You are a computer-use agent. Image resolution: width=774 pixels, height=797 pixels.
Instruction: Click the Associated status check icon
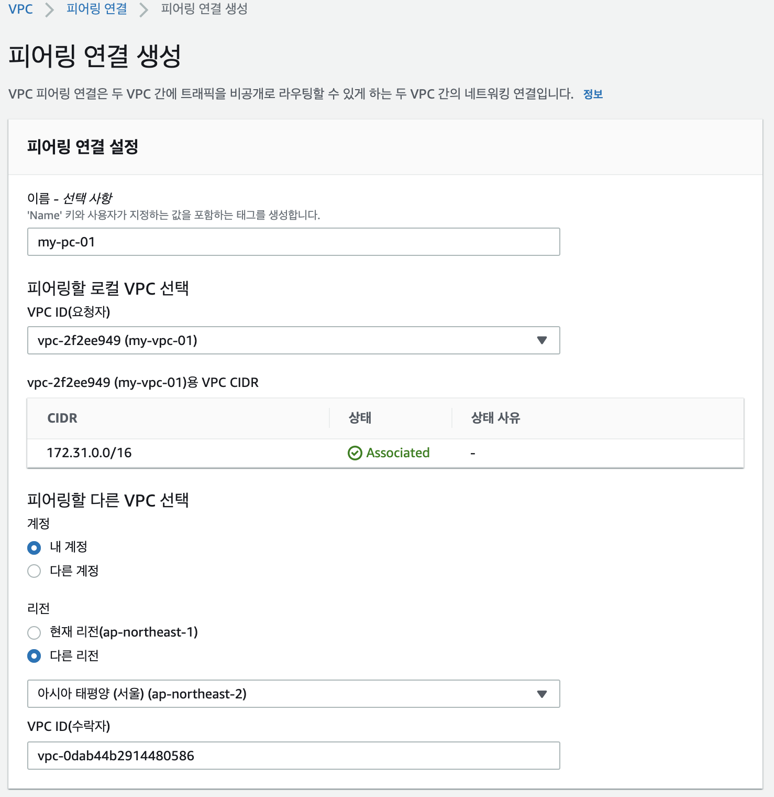[x=355, y=453]
